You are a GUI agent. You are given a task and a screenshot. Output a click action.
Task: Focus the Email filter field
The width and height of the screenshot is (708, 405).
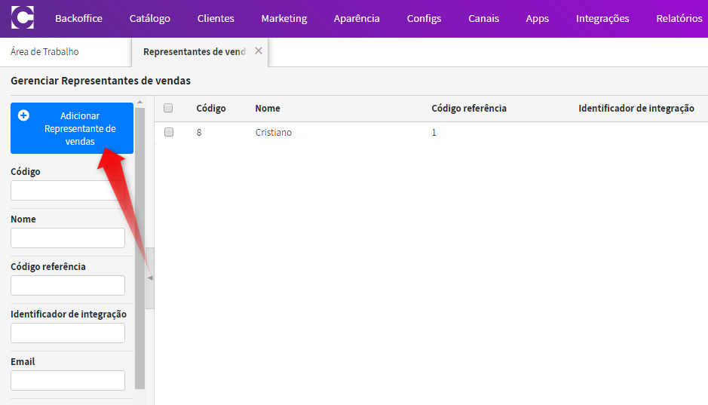click(68, 381)
